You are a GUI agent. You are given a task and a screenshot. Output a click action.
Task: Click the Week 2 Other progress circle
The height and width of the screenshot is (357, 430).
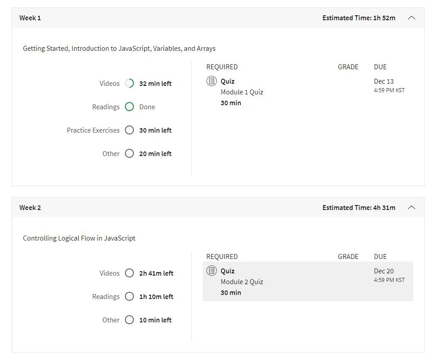click(x=129, y=320)
